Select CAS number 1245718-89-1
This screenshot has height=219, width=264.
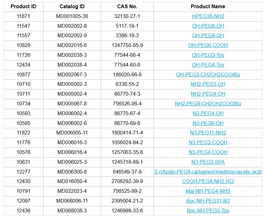[127, 162]
